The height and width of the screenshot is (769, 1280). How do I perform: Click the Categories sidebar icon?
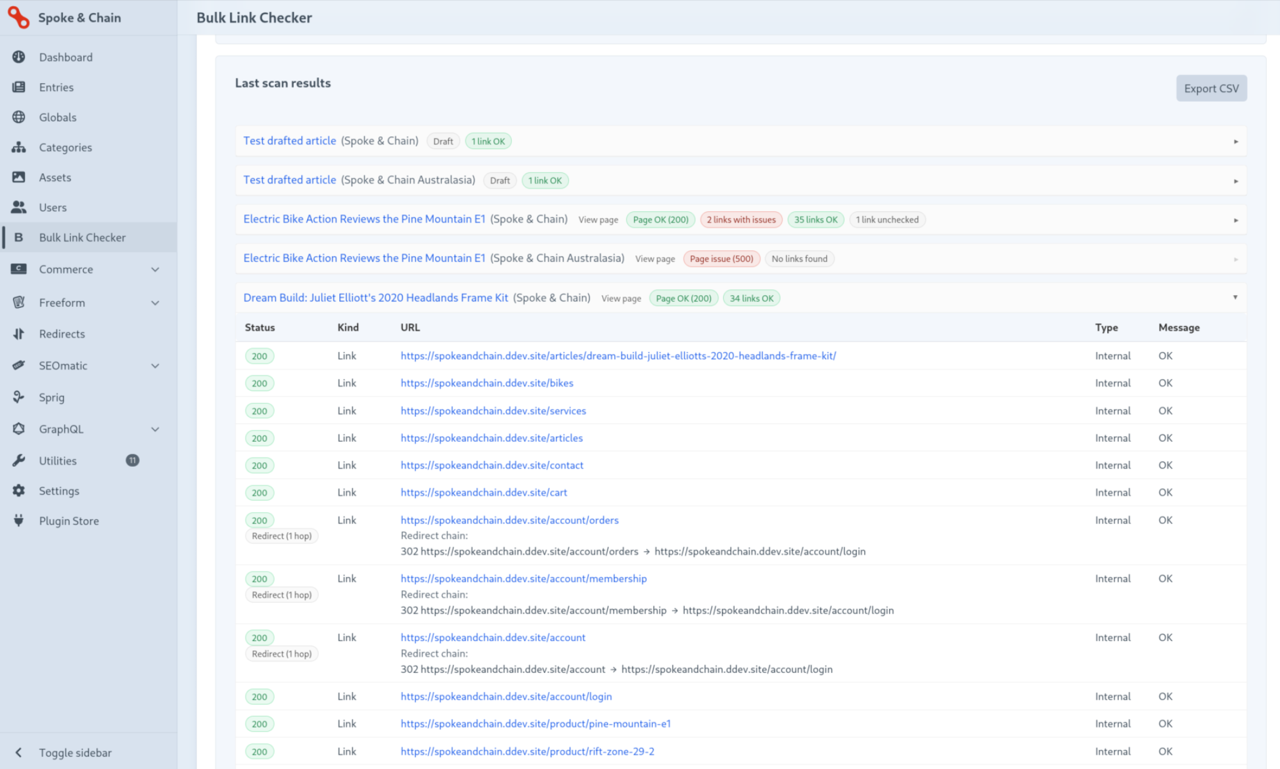coord(19,147)
